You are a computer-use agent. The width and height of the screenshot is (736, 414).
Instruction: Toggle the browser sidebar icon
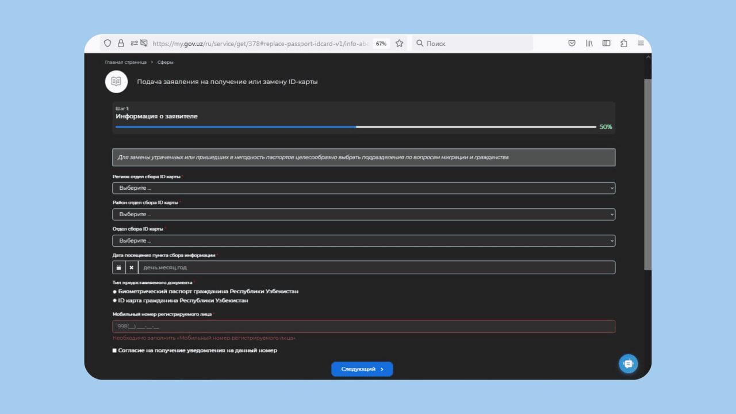pos(606,43)
